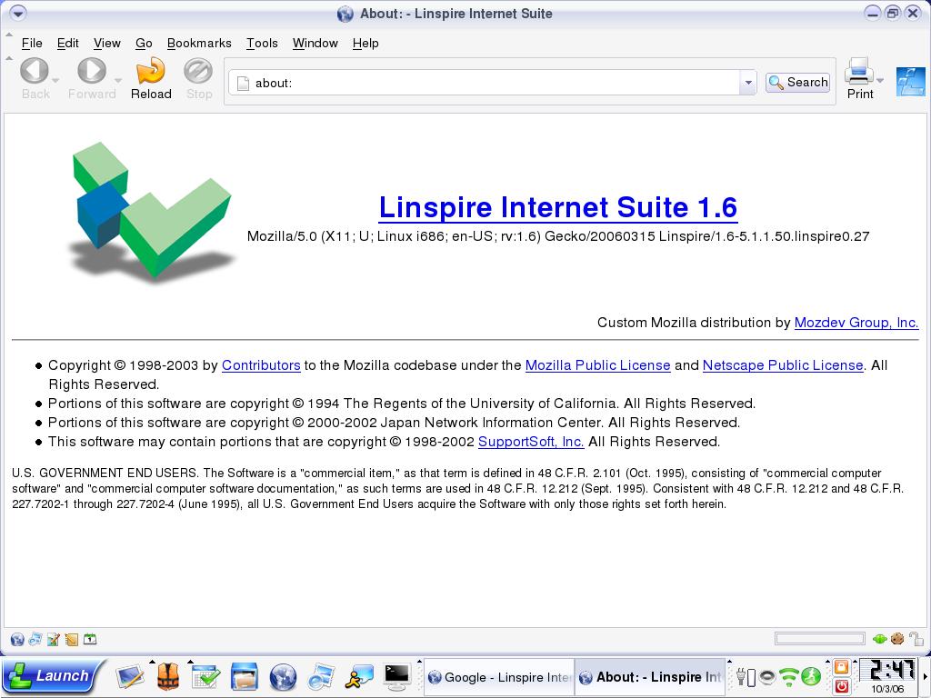The height and width of the screenshot is (698, 931).
Task: Expand the URL bar history dropdown
Action: tap(748, 83)
